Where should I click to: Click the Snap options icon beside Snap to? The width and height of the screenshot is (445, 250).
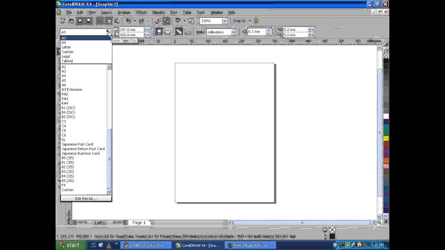point(257,21)
